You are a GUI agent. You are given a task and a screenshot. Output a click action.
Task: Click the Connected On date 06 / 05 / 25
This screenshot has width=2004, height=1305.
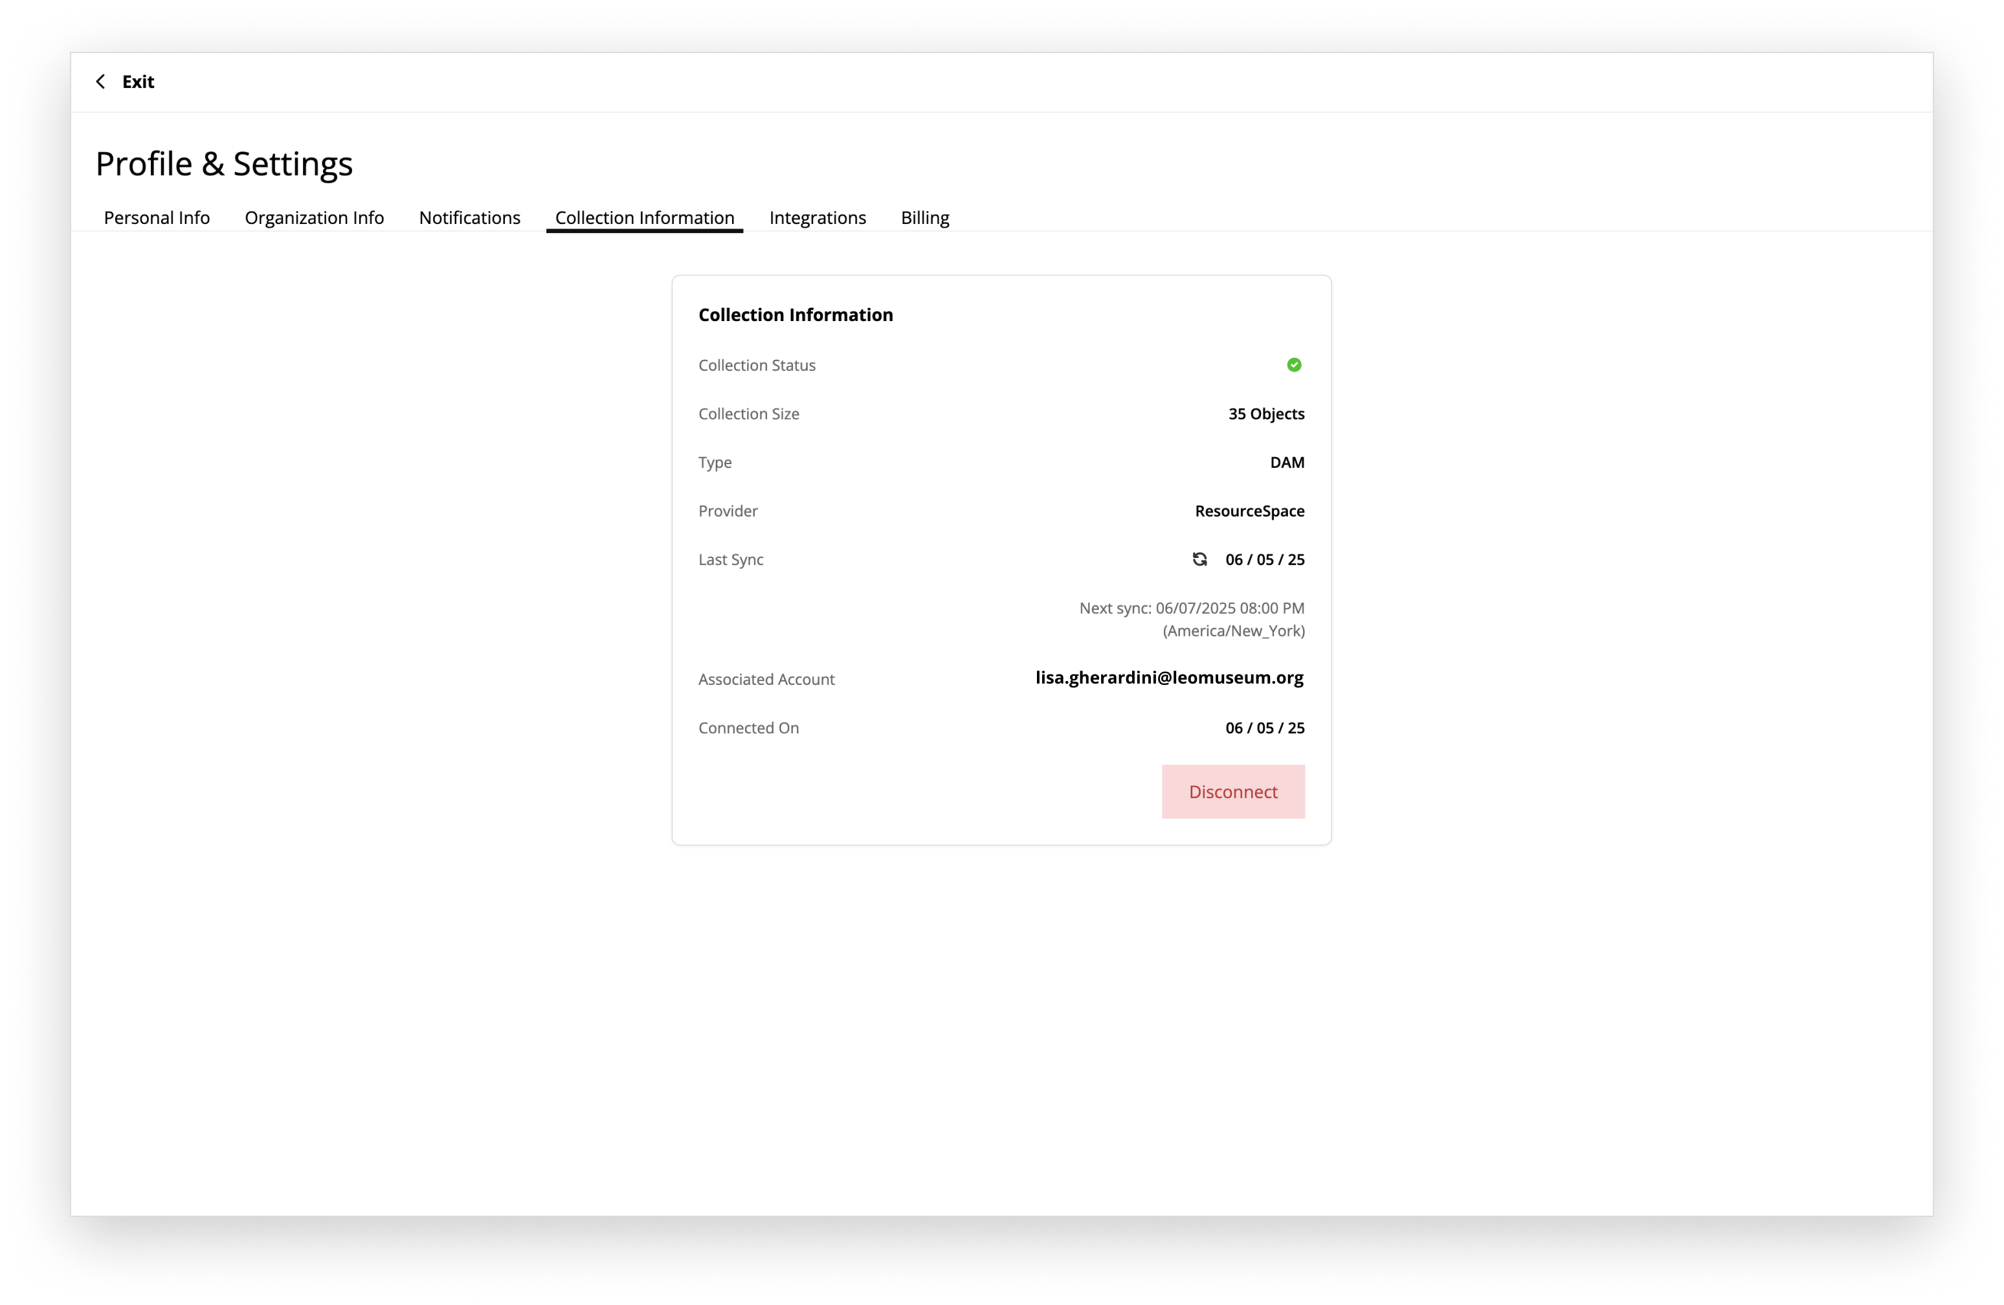pyautogui.click(x=1265, y=728)
